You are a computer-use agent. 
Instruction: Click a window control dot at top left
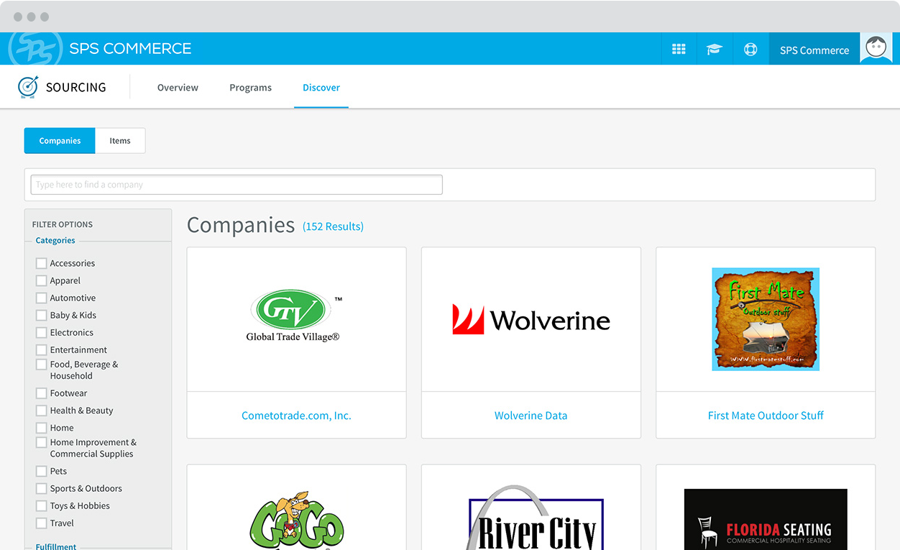pyautogui.click(x=18, y=16)
